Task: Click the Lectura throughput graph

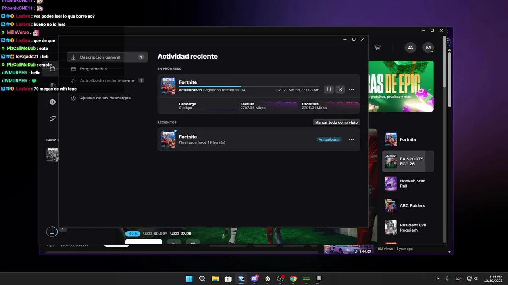Action: (x=267, y=106)
